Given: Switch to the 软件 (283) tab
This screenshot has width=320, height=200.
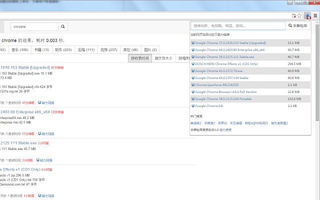Looking at the screenshot, I should (63, 50).
